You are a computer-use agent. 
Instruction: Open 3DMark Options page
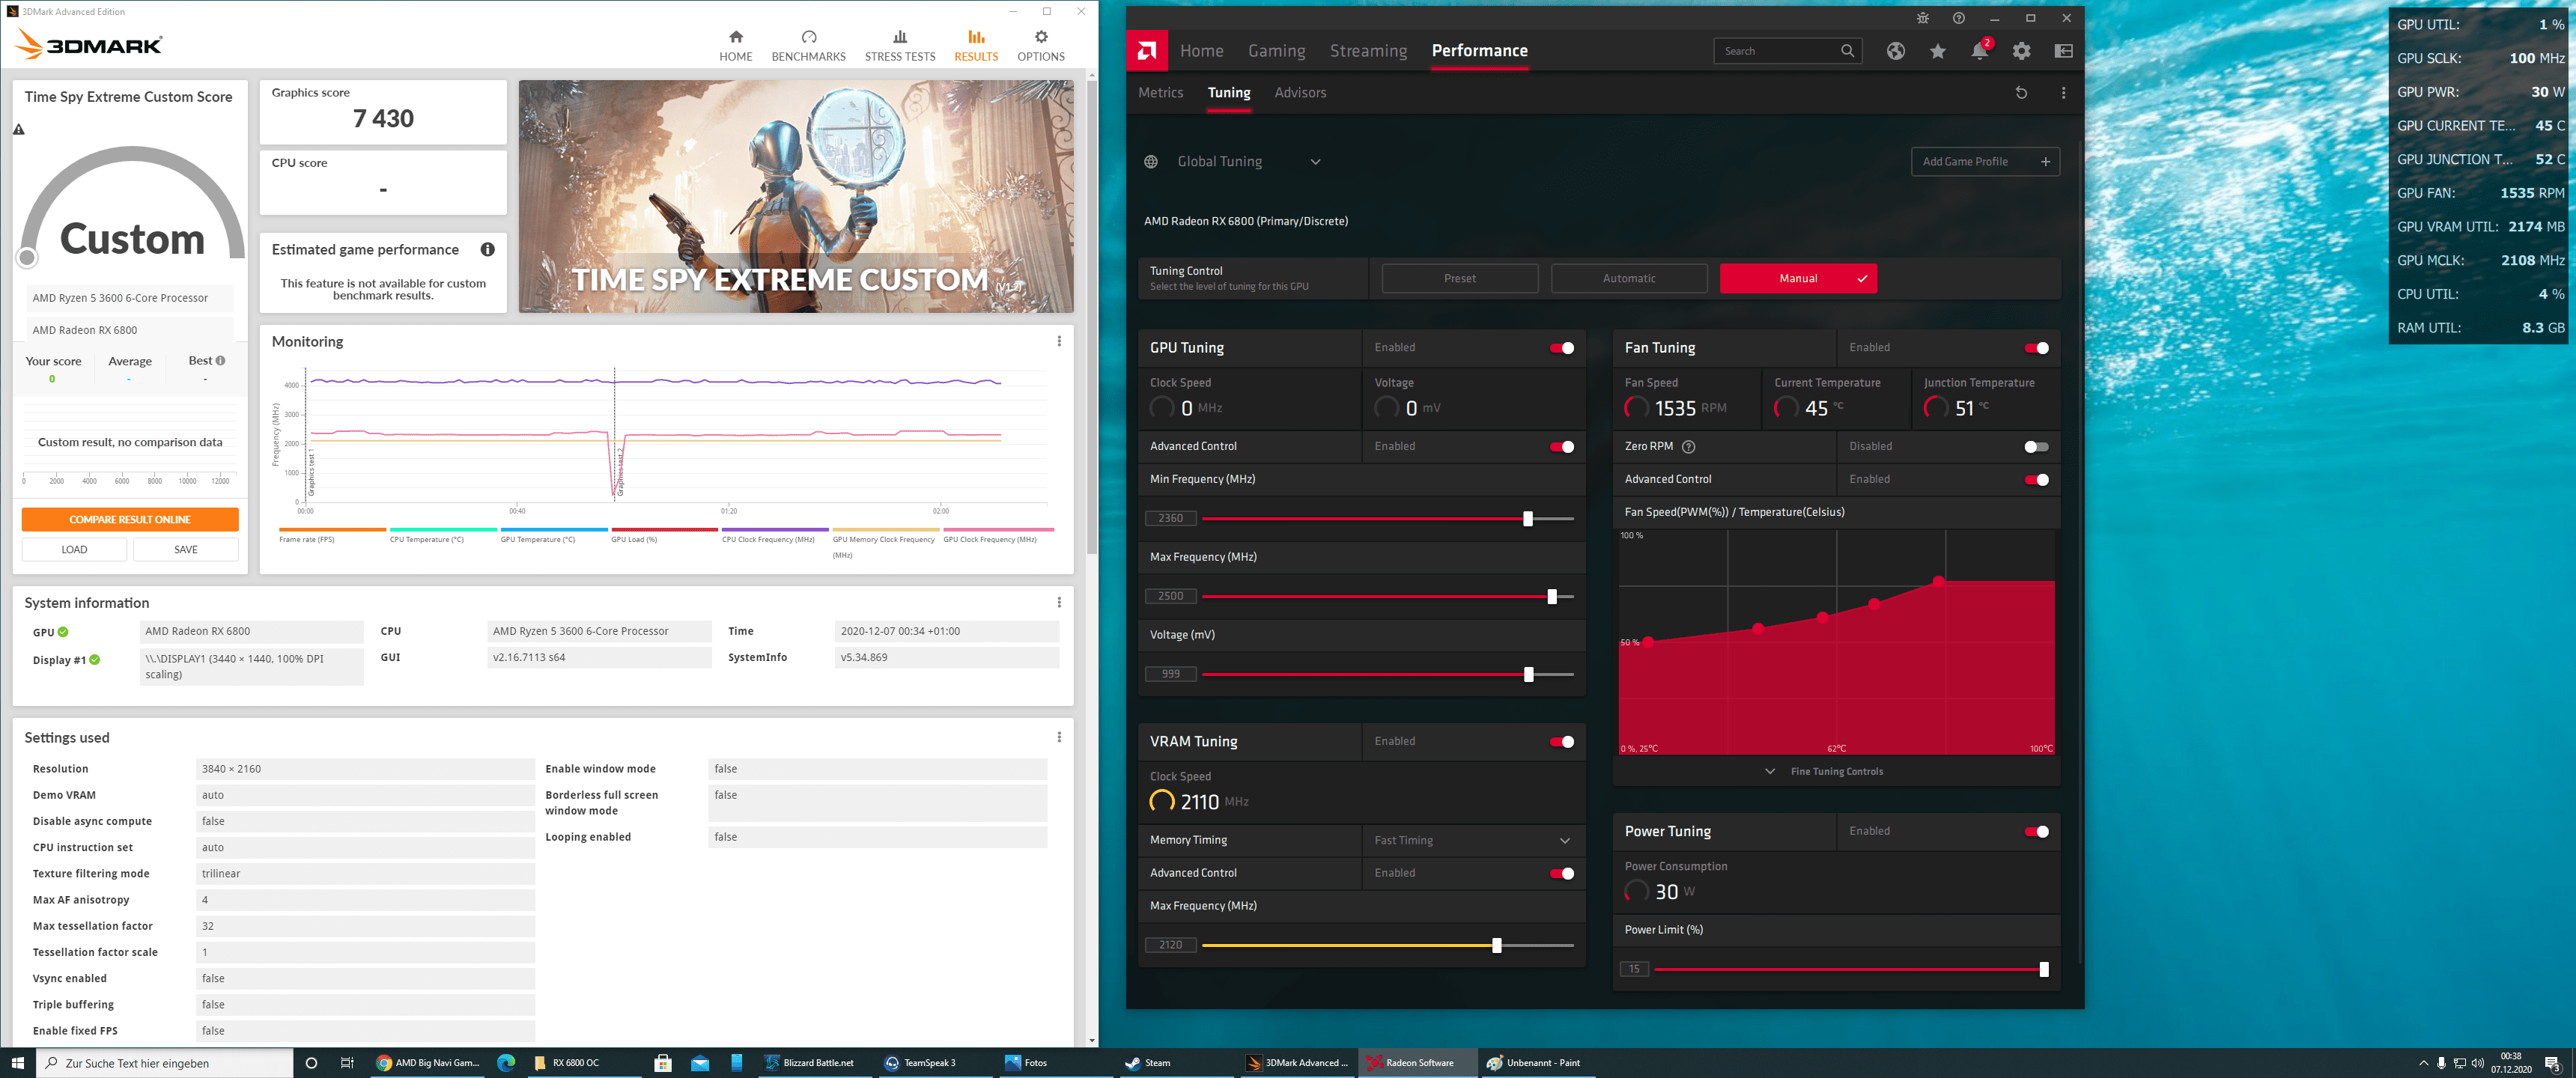pyautogui.click(x=1041, y=46)
